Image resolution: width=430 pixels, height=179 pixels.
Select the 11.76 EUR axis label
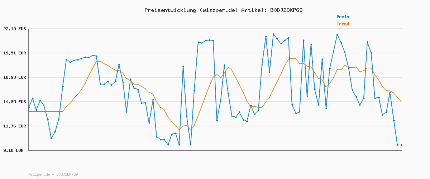(x=15, y=126)
